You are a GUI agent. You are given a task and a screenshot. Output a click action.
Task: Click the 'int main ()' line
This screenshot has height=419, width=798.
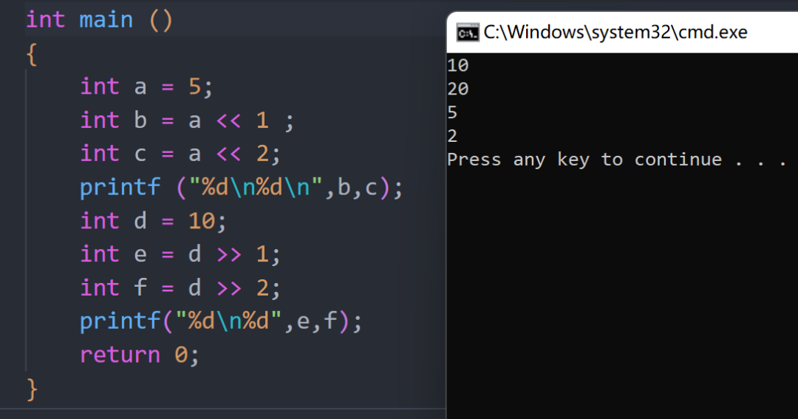coord(100,21)
